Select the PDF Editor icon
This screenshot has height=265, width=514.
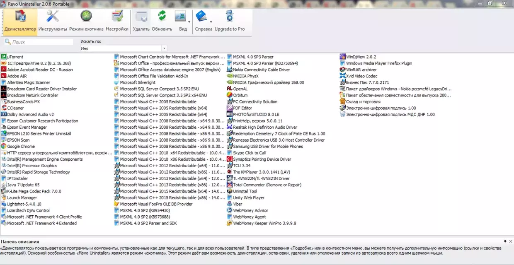[x=230, y=108]
